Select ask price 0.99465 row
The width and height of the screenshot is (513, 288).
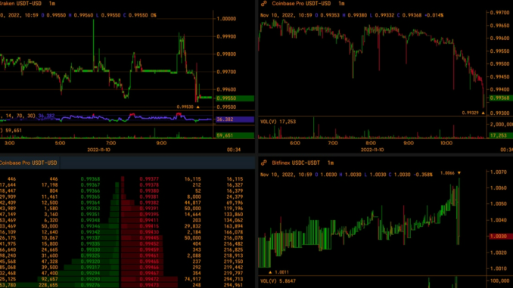click(x=149, y=262)
